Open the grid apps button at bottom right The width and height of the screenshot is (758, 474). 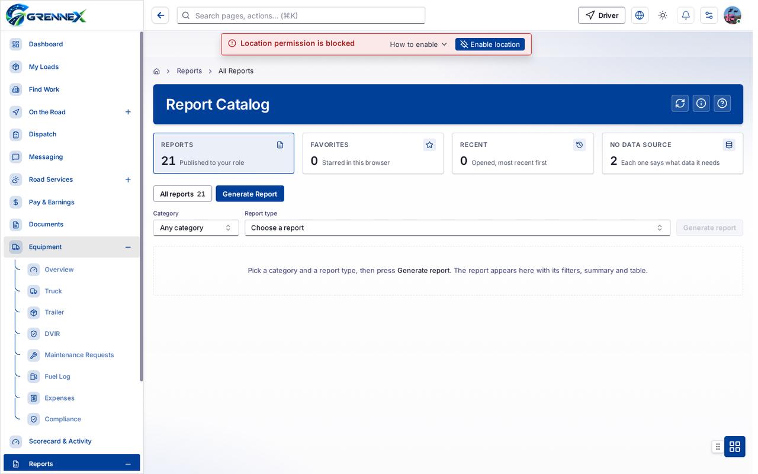tap(735, 446)
